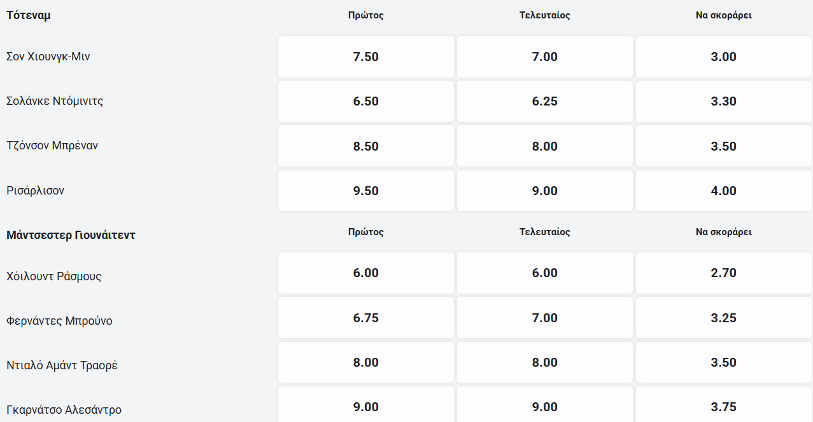The image size is (813, 422).
Task: Select Πρώτος odds 7.50 for Σον Χιουνγκ-Μιν
Action: click(366, 57)
